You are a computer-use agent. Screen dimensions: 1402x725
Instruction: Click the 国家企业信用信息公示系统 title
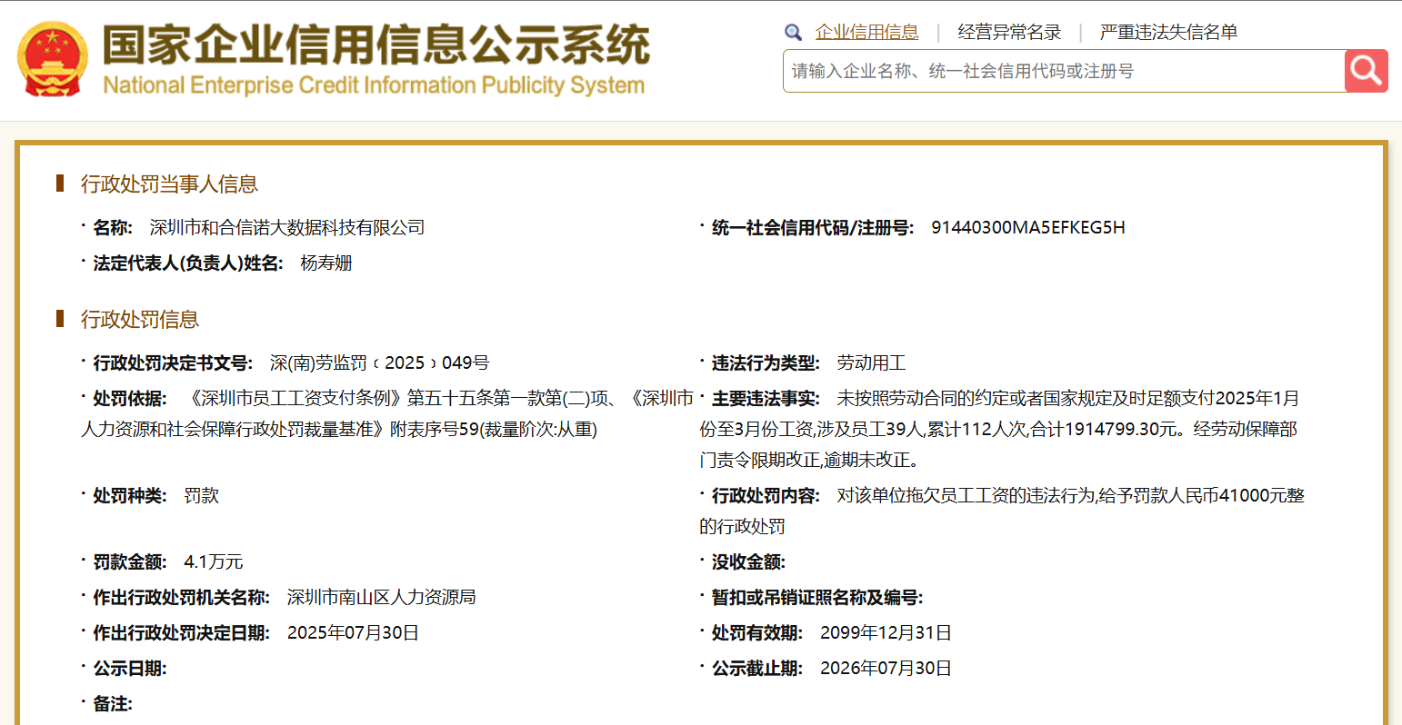click(376, 45)
